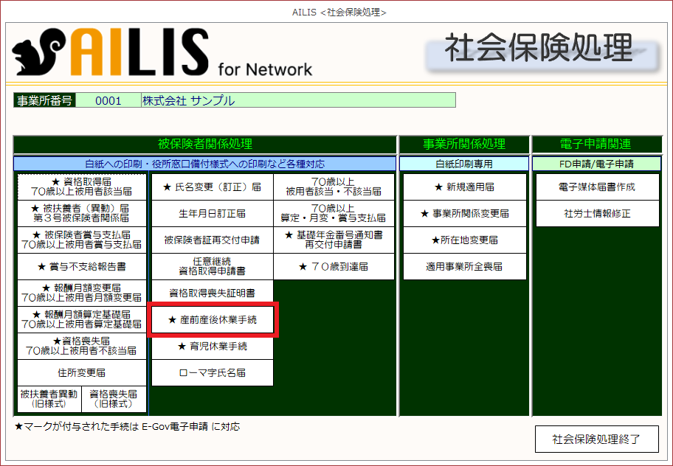
Task: Click 報酬月額変更届 button
Action: [82, 293]
